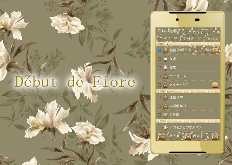This screenshot has width=232, height=165.
Task: Switch to the ローカル tab
Action: pyautogui.click(x=213, y=39)
